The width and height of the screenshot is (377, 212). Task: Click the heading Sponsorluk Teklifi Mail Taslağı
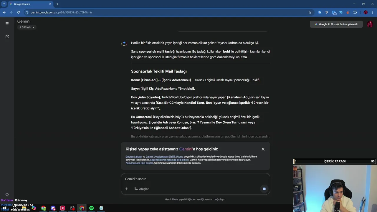[x=159, y=72]
